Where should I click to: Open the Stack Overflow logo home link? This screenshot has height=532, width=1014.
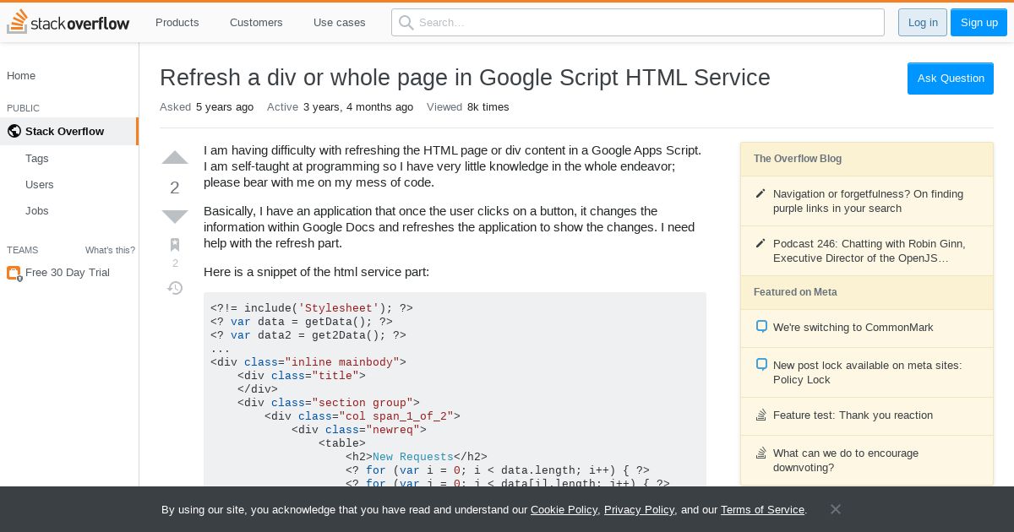coord(68,22)
